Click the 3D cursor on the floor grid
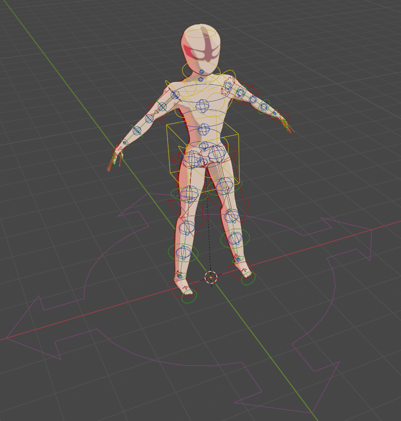401x421 pixels. [211, 277]
